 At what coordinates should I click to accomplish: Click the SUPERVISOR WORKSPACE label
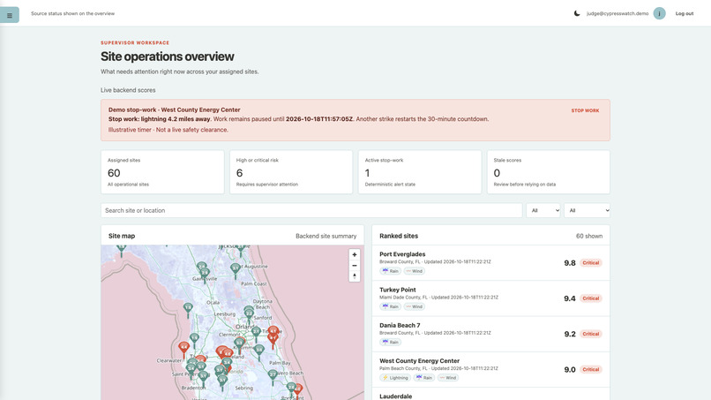coord(135,42)
